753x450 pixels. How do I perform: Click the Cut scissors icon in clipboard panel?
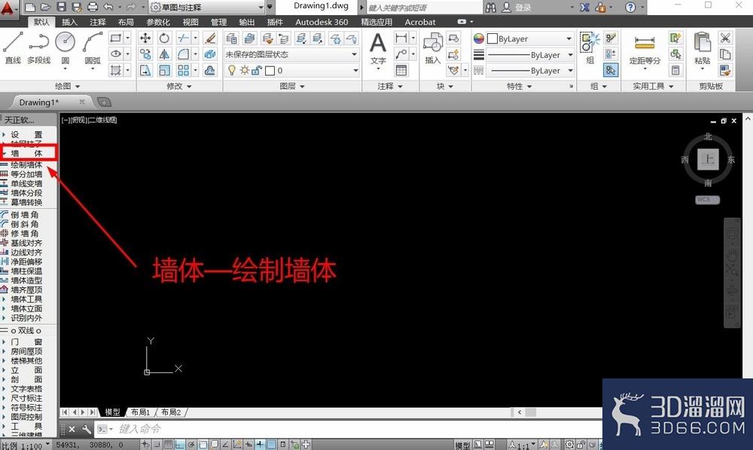coord(725,38)
